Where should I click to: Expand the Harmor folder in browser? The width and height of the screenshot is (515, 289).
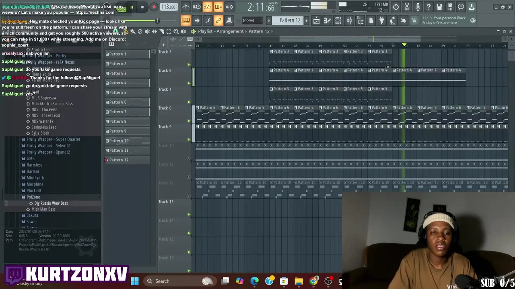pos(33,171)
